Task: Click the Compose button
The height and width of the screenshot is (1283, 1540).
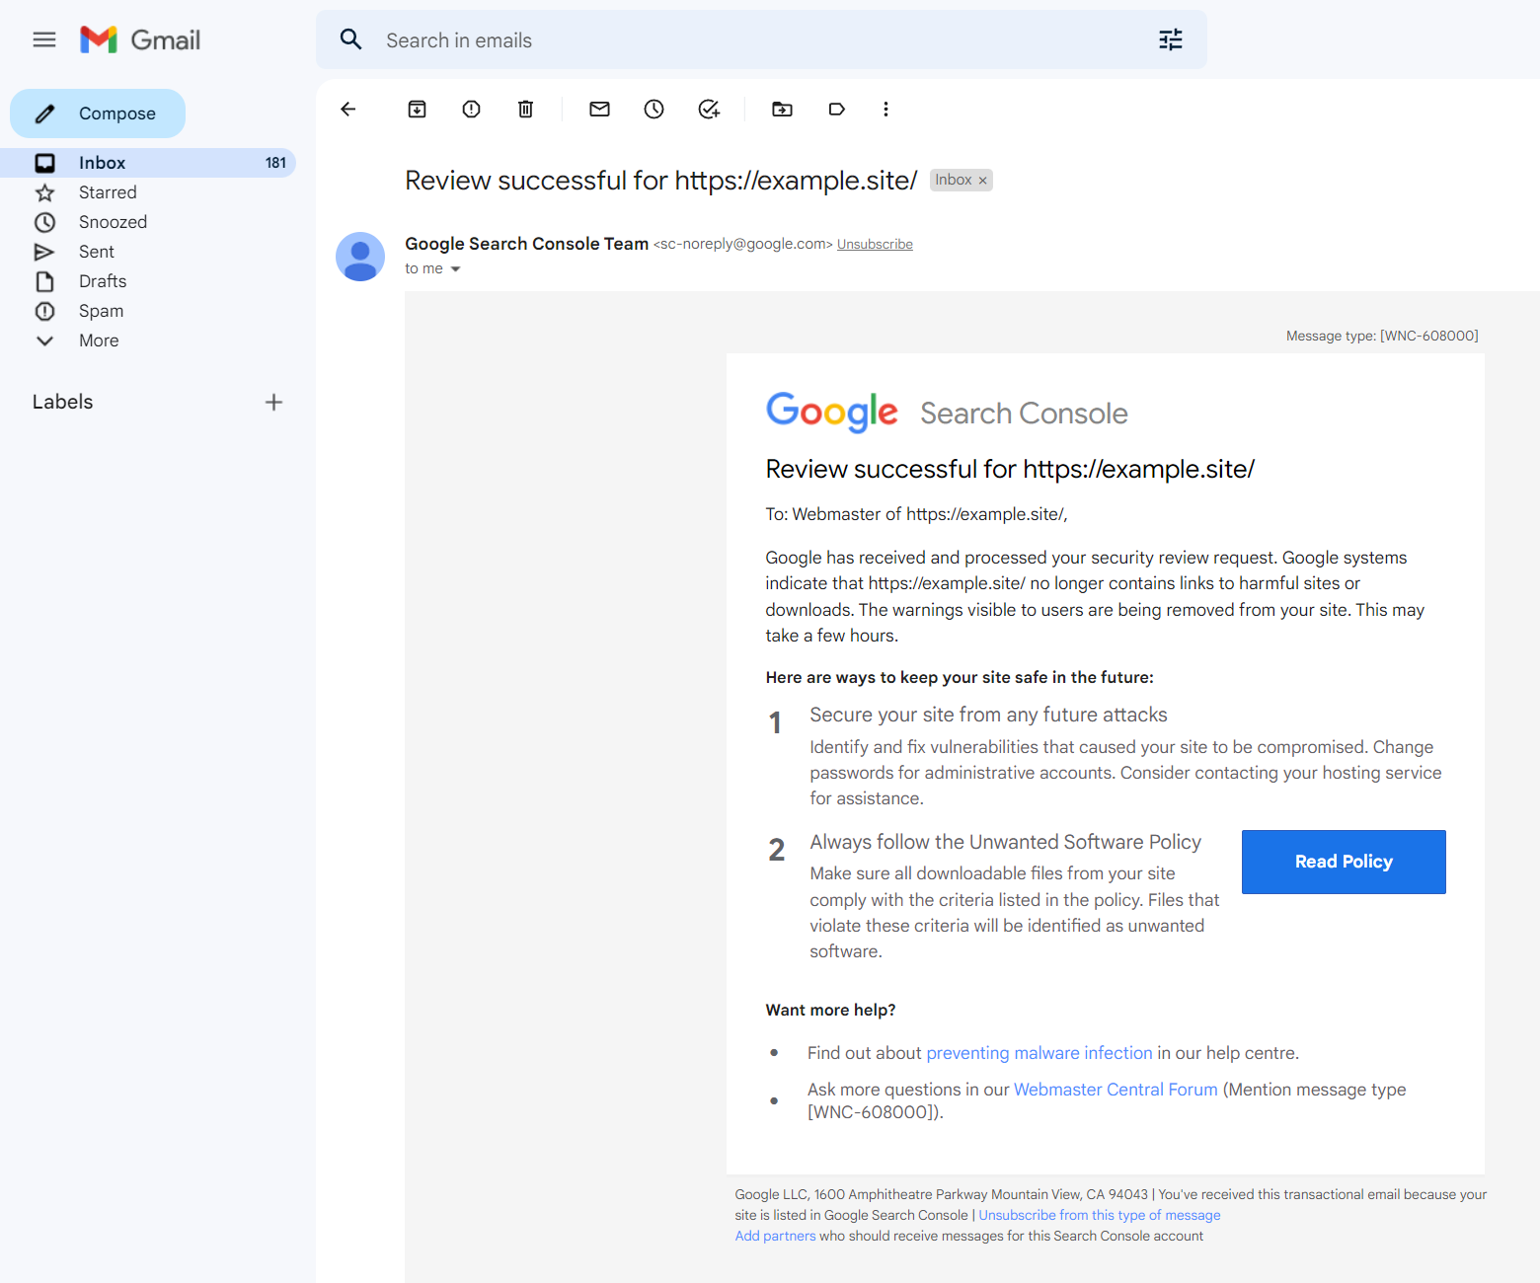Action: pyautogui.click(x=98, y=113)
